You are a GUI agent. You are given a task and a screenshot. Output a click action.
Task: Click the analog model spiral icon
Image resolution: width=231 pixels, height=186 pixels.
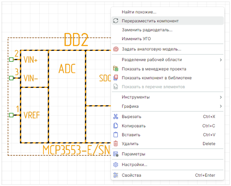click(x=116, y=49)
